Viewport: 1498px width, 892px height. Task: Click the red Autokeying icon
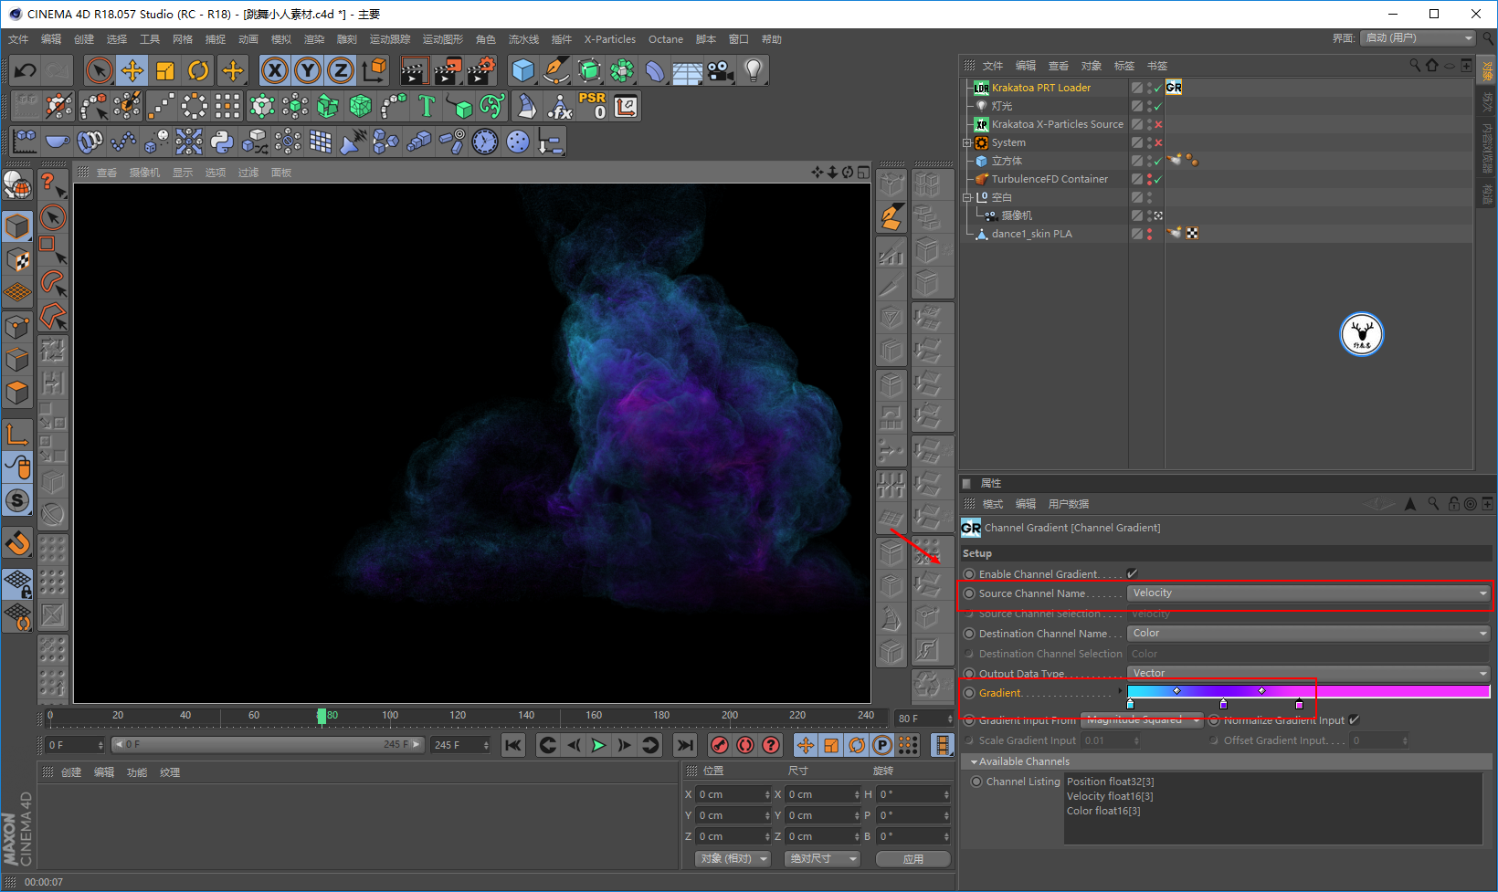pyautogui.click(x=745, y=745)
